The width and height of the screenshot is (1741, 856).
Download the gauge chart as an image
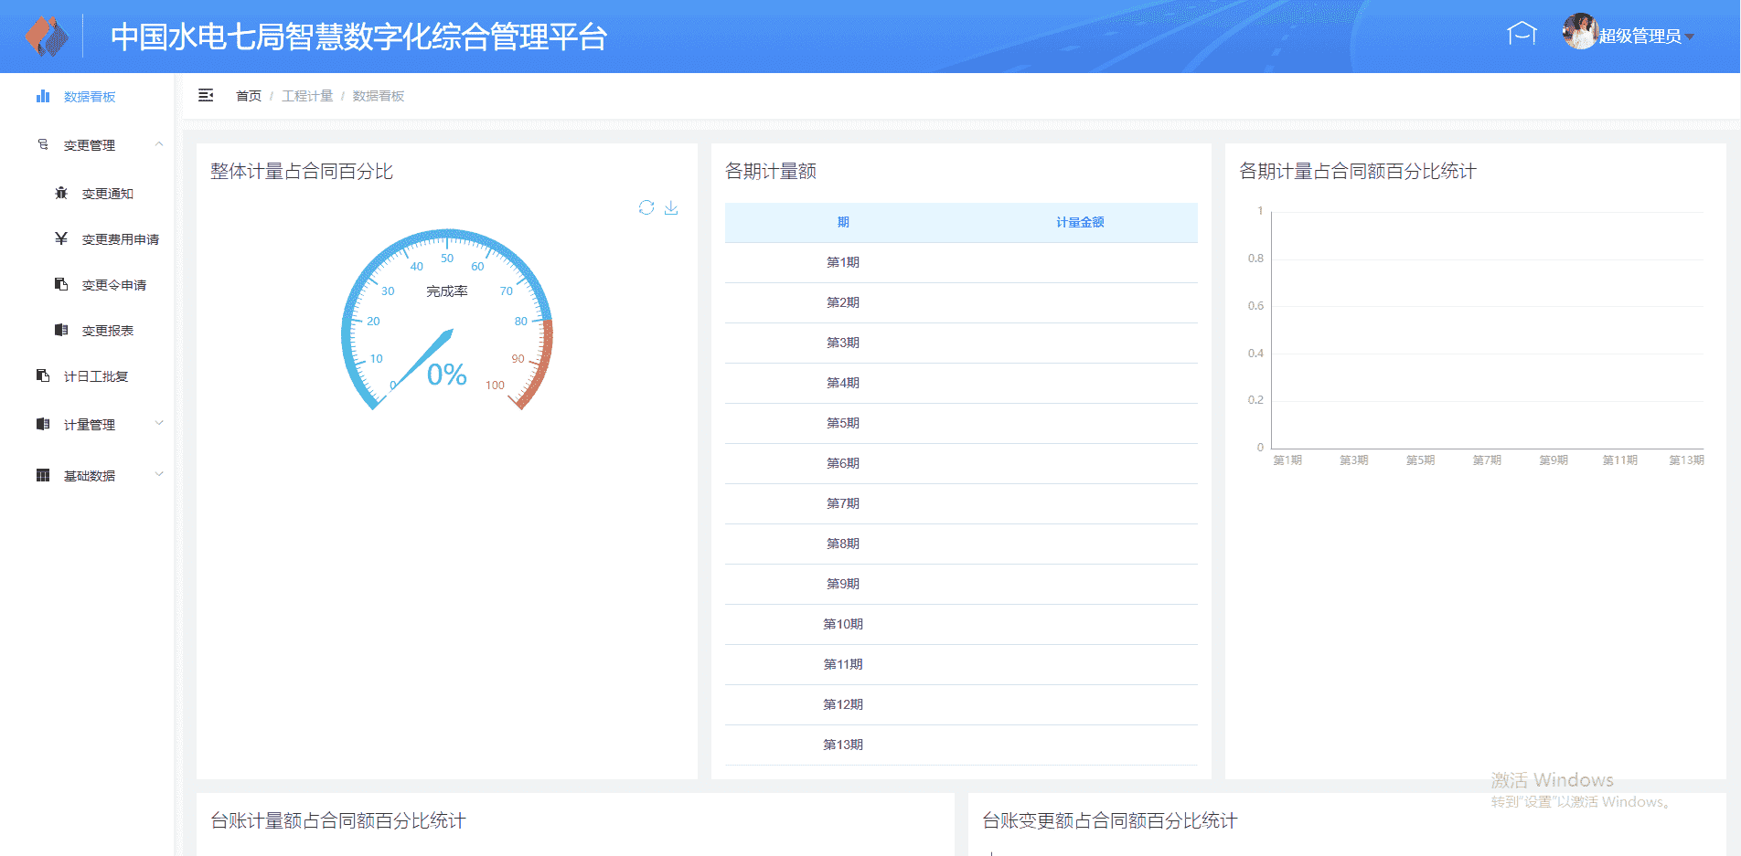click(x=671, y=208)
